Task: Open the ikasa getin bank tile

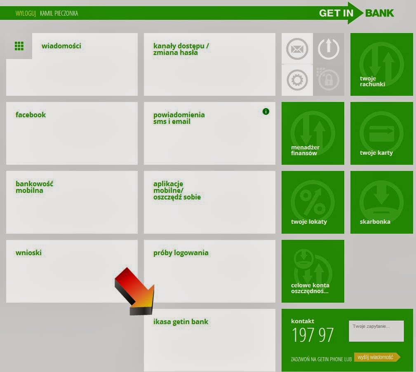Action: (x=209, y=340)
